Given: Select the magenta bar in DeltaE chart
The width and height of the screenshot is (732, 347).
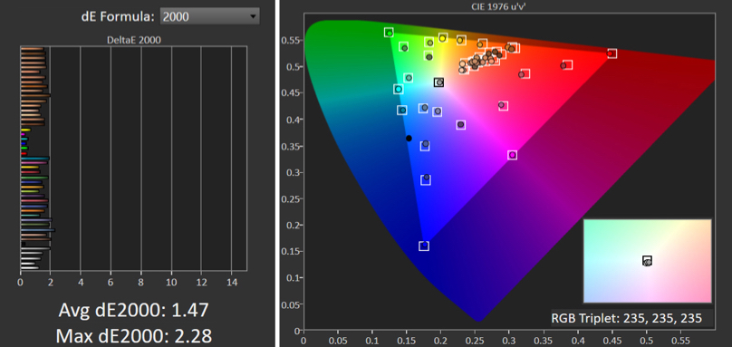Looking at the screenshot, I should tap(23, 134).
